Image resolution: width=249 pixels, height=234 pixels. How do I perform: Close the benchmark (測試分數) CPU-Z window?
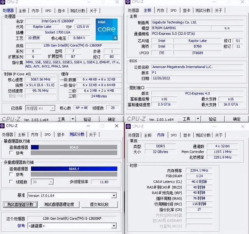coord(117,126)
